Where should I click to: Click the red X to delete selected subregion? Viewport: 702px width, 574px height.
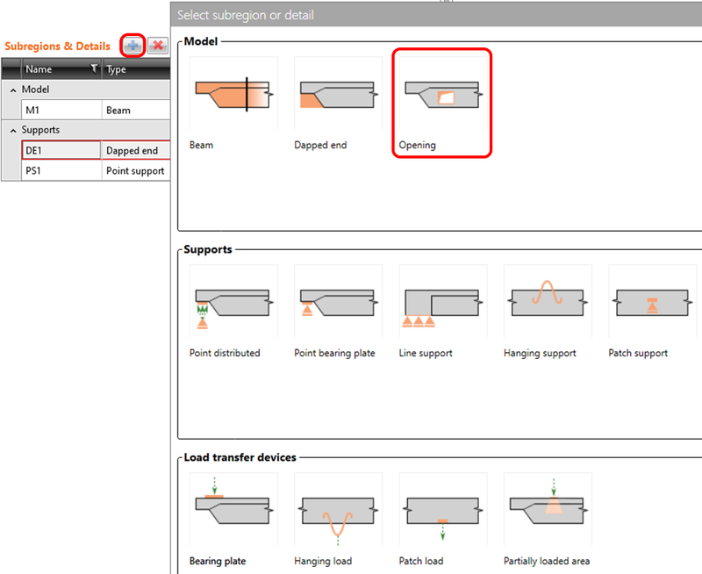click(156, 46)
